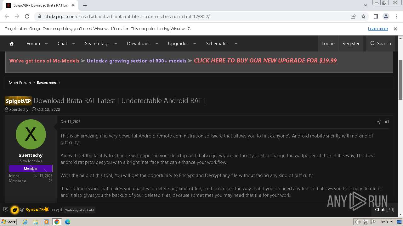Open the Mc-Models promo link
The width and height of the screenshot is (403, 226).
click(x=44, y=61)
